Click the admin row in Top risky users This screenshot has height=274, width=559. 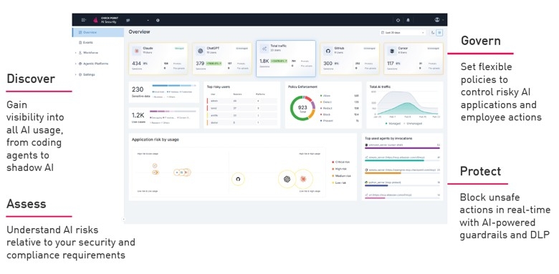pyautogui.click(x=242, y=101)
